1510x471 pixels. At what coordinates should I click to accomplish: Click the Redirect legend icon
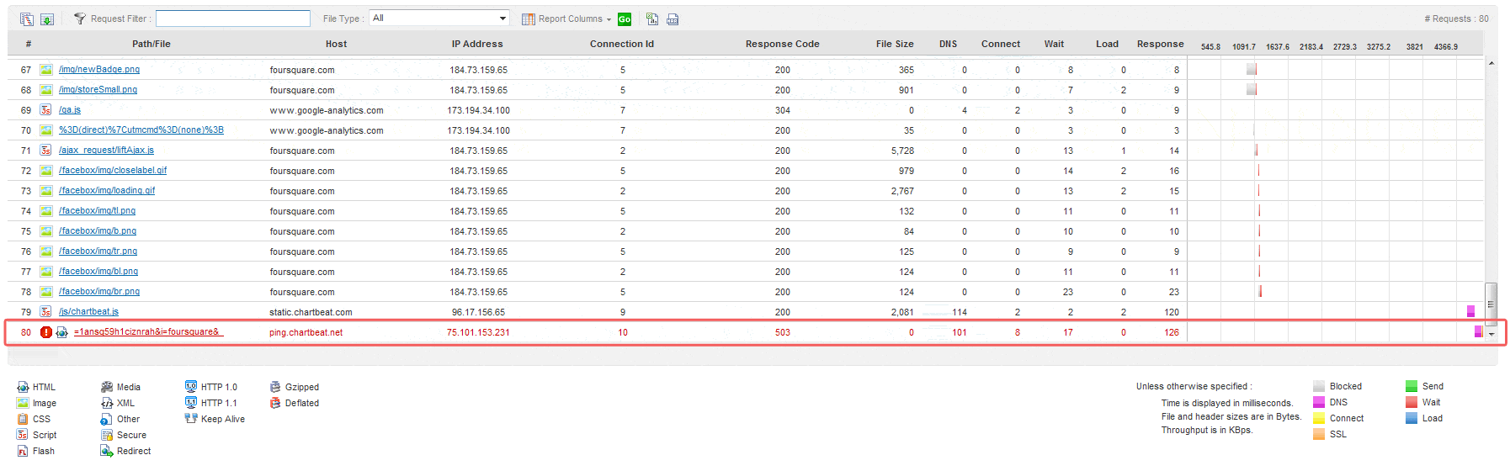tap(107, 451)
